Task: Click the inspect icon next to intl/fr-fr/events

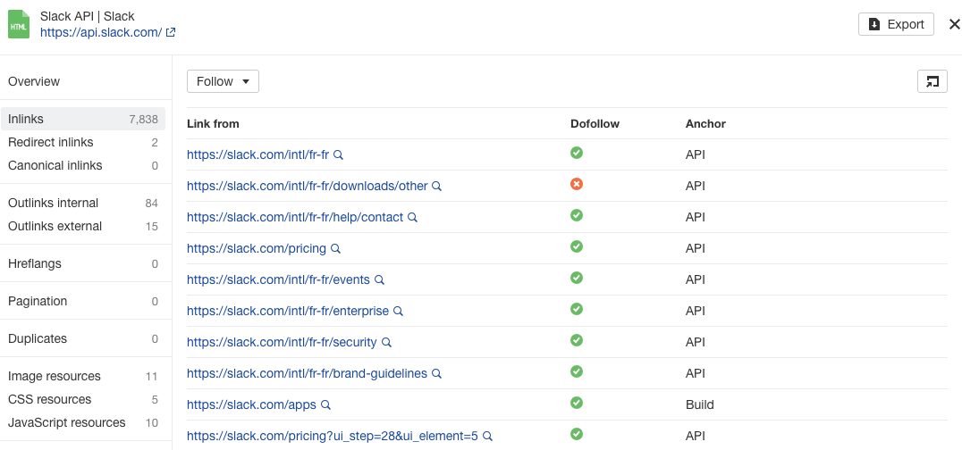Action: click(380, 280)
